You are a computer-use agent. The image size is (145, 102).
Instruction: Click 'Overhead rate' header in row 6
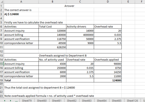pyautogui.click(x=108, y=27)
